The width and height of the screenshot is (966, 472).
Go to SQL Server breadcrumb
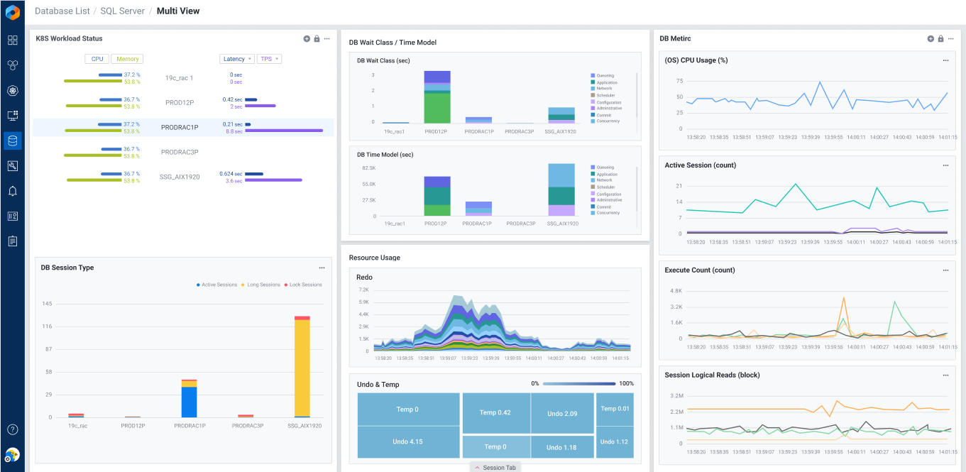pyautogui.click(x=122, y=11)
